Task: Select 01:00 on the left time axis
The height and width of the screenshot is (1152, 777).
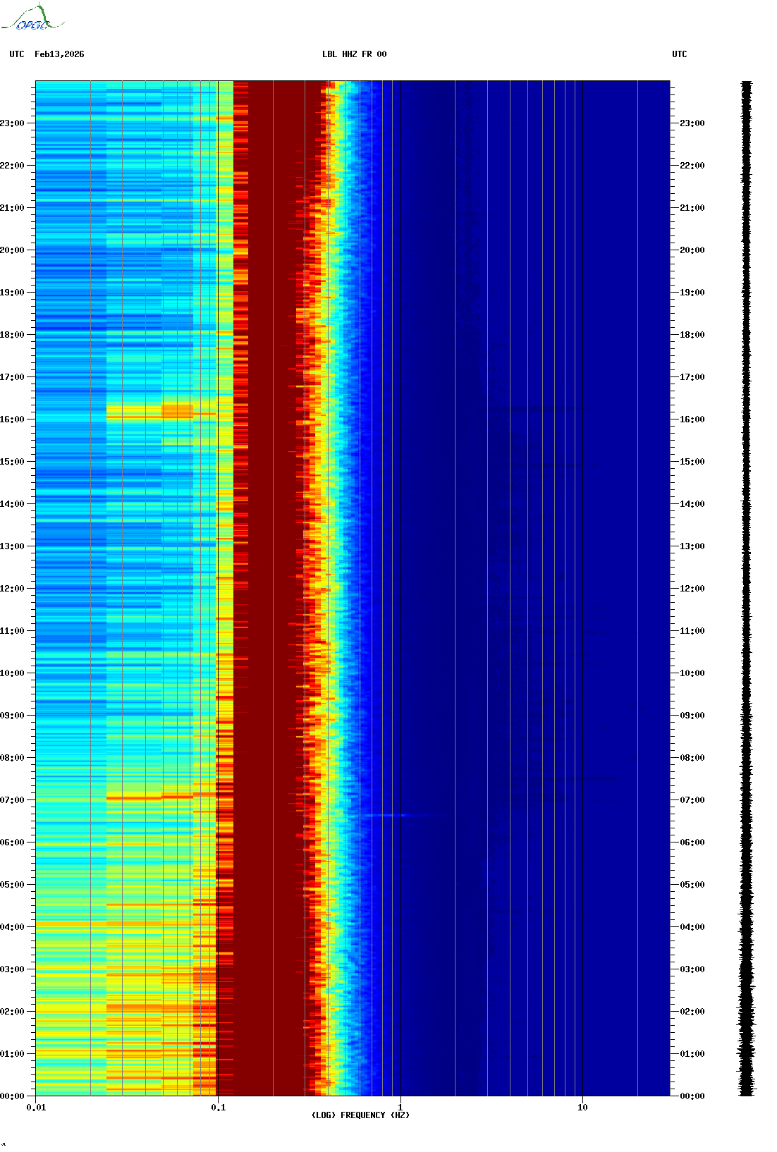Action: [12, 1054]
